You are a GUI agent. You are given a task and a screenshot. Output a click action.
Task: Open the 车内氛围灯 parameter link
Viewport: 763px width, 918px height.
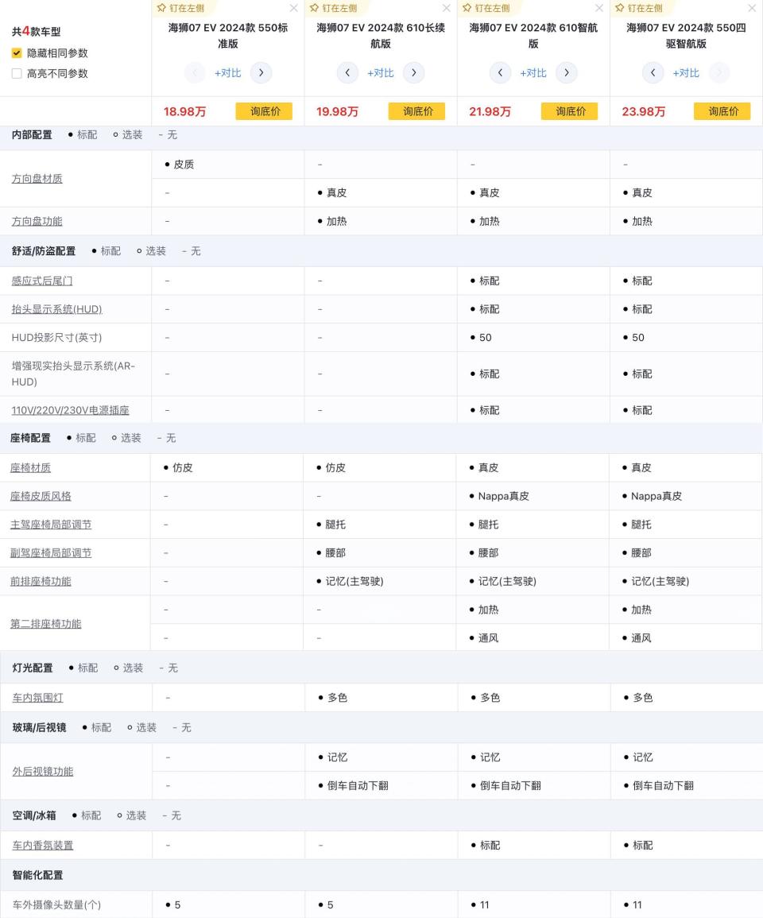tap(38, 698)
